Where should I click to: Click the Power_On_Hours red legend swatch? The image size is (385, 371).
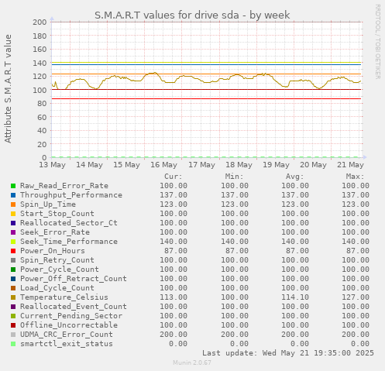pyautogui.click(x=13, y=251)
